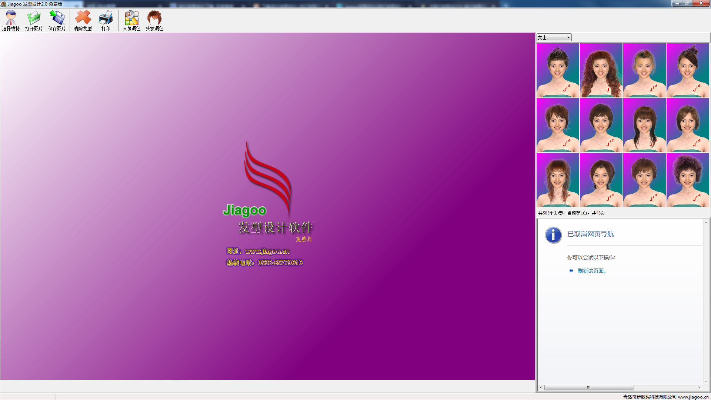Screen dimensions: 711x400
Task: Click the Jiagoo app icon in title bar
Action: [x=3, y=4]
